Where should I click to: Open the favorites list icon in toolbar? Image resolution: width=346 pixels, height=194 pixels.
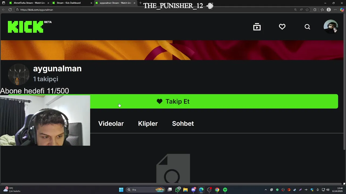click(x=322, y=10)
